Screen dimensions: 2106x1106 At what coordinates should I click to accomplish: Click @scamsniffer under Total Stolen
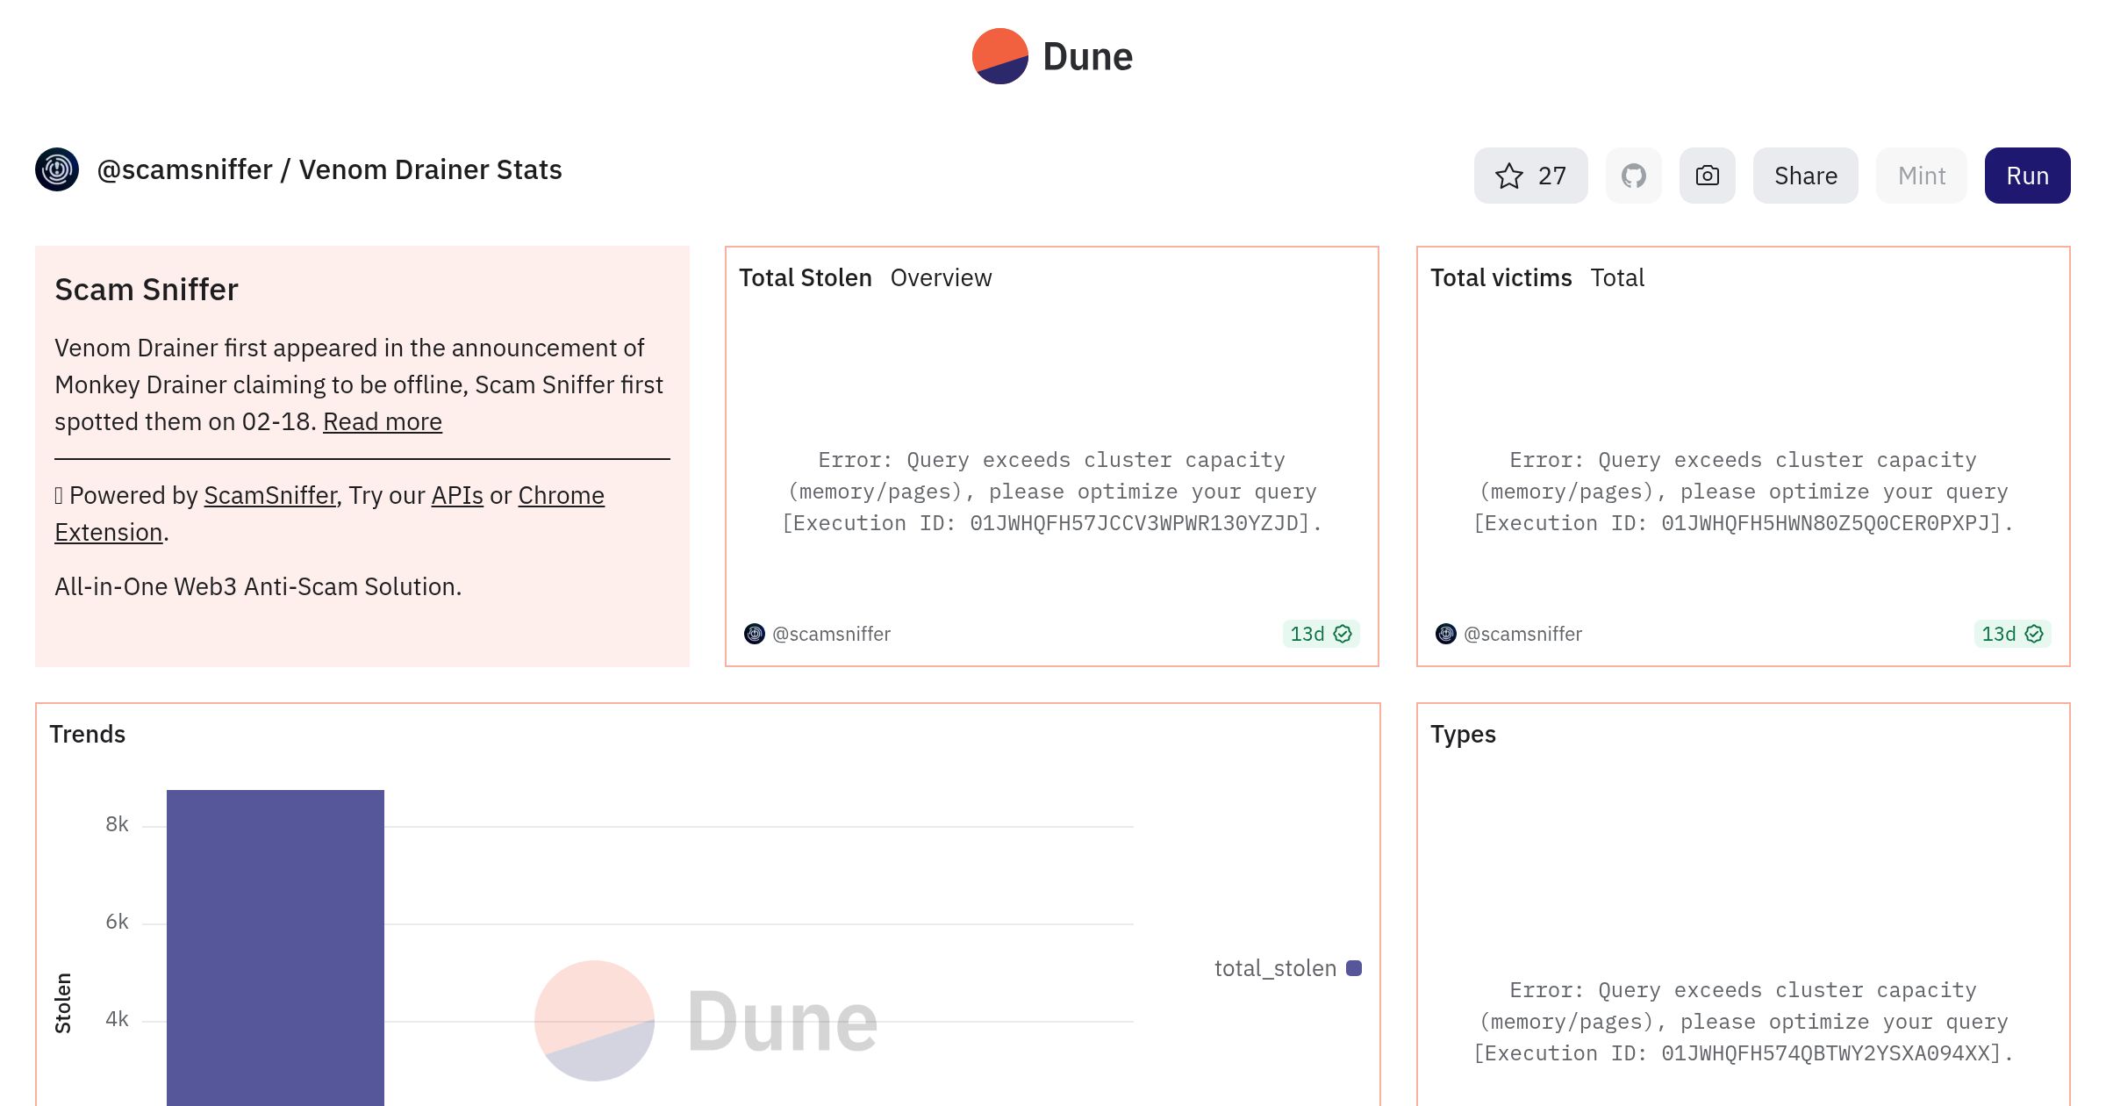[x=831, y=634]
